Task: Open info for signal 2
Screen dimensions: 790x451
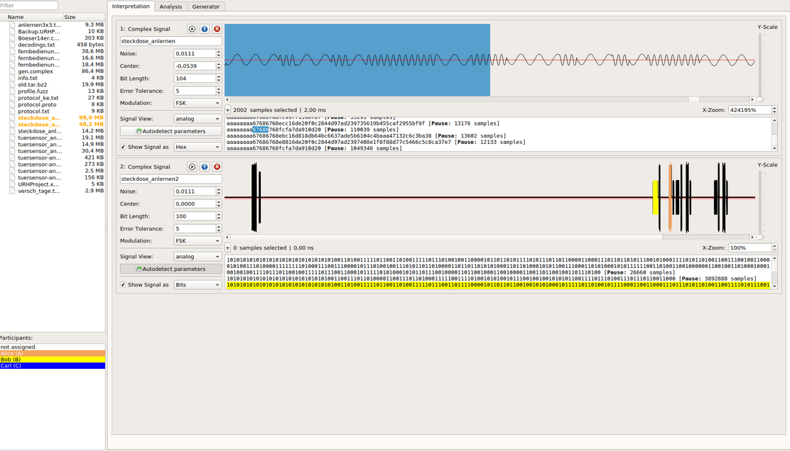Action: click(x=205, y=167)
